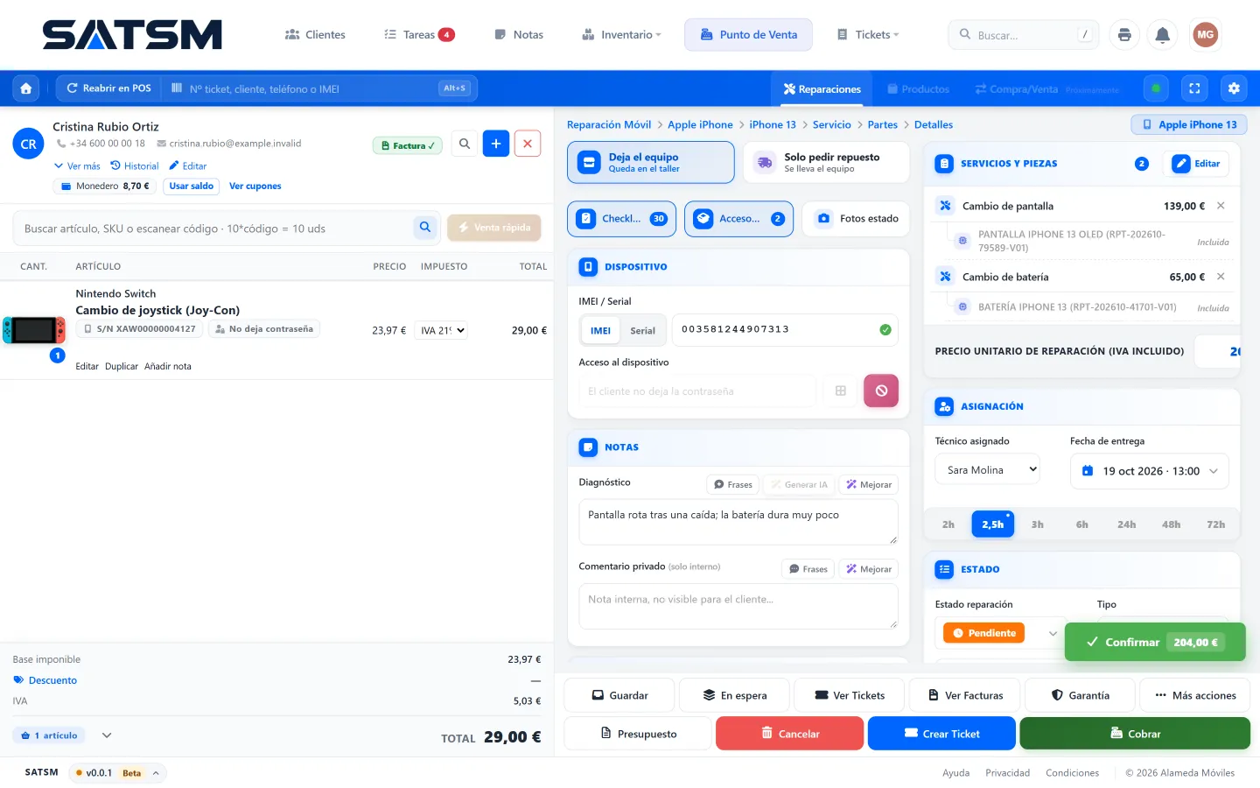Switch identifier type to Serial
Image resolution: width=1260 pixels, height=788 pixels.
(x=643, y=331)
